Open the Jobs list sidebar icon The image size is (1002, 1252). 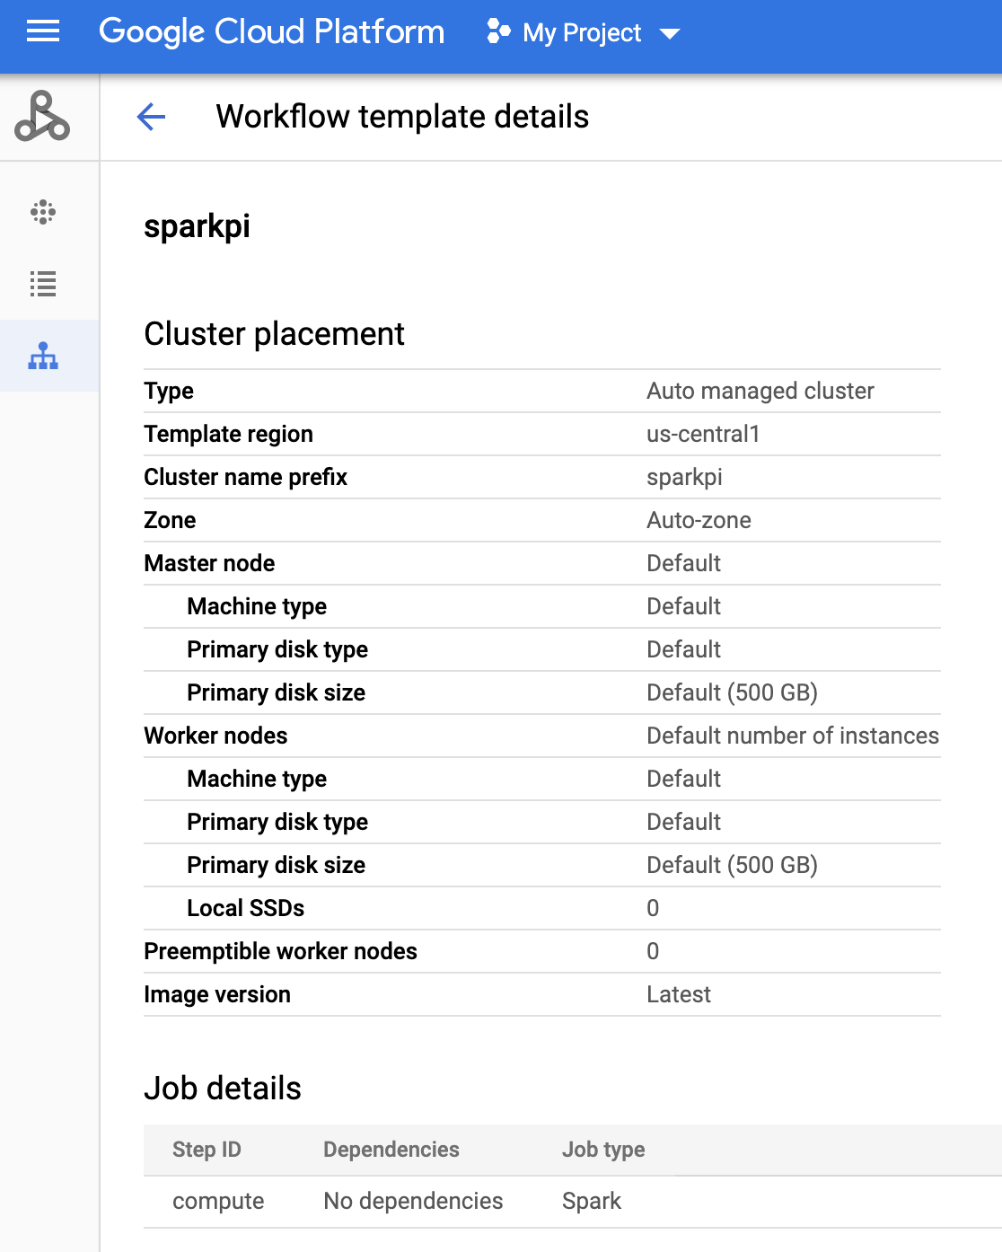pos(42,284)
